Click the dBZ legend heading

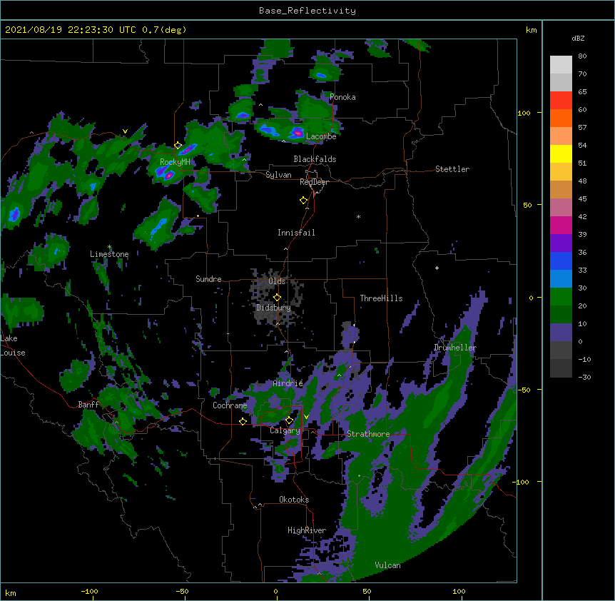click(578, 39)
